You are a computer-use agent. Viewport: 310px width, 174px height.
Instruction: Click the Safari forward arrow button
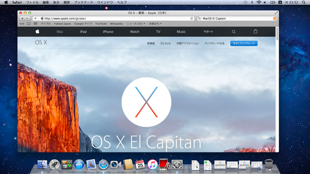coord(28,18)
